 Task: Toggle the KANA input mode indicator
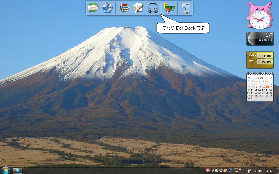(x=235, y=172)
